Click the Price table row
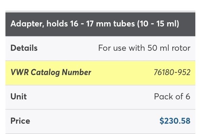The height and width of the screenshot is (134, 202). pyautogui.click(x=100, y=122)
